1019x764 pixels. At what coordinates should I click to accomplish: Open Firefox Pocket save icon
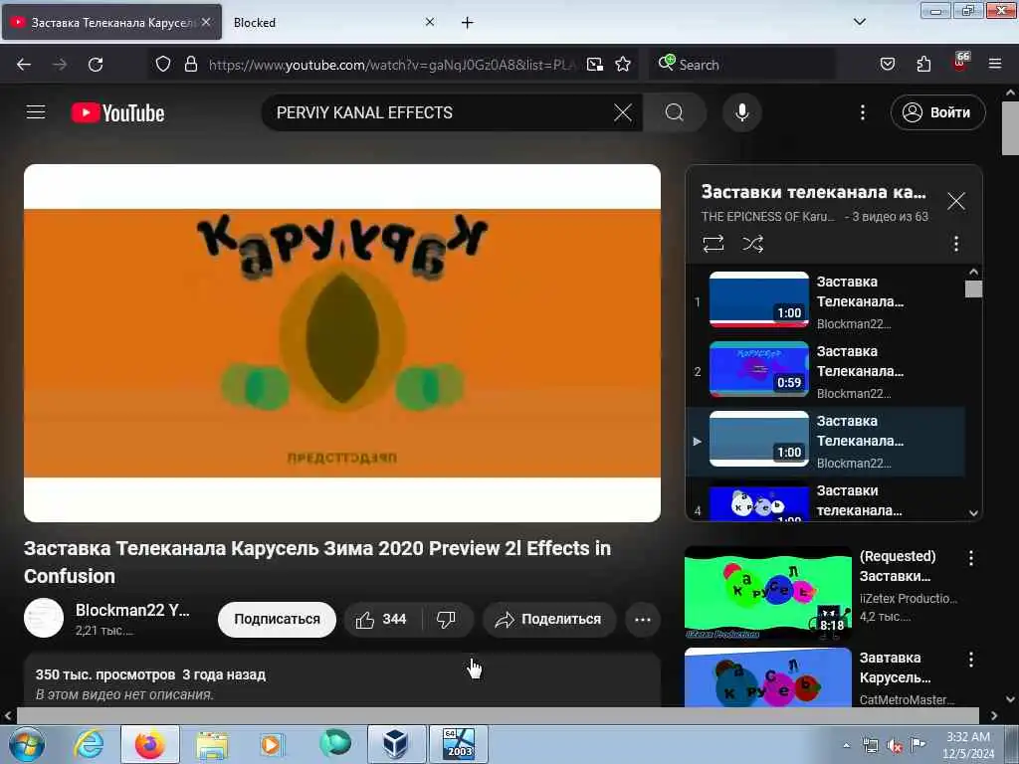887,65
